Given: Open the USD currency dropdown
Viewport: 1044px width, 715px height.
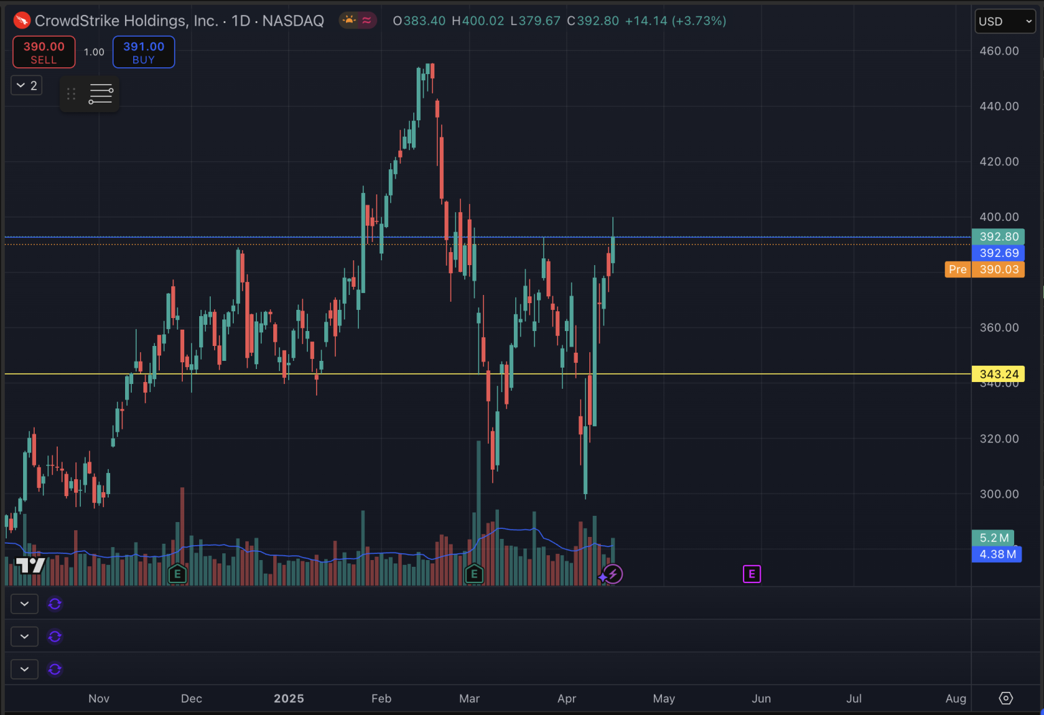Looking at the screenshot, I should click(x=1005, y=21).
